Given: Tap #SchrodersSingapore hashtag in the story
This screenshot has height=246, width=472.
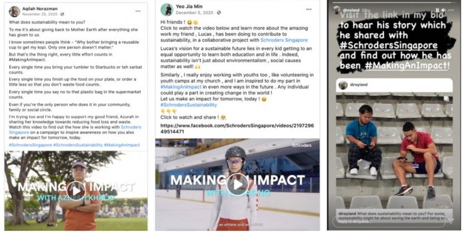Looking at the screenshot, I should pos(388,45).
